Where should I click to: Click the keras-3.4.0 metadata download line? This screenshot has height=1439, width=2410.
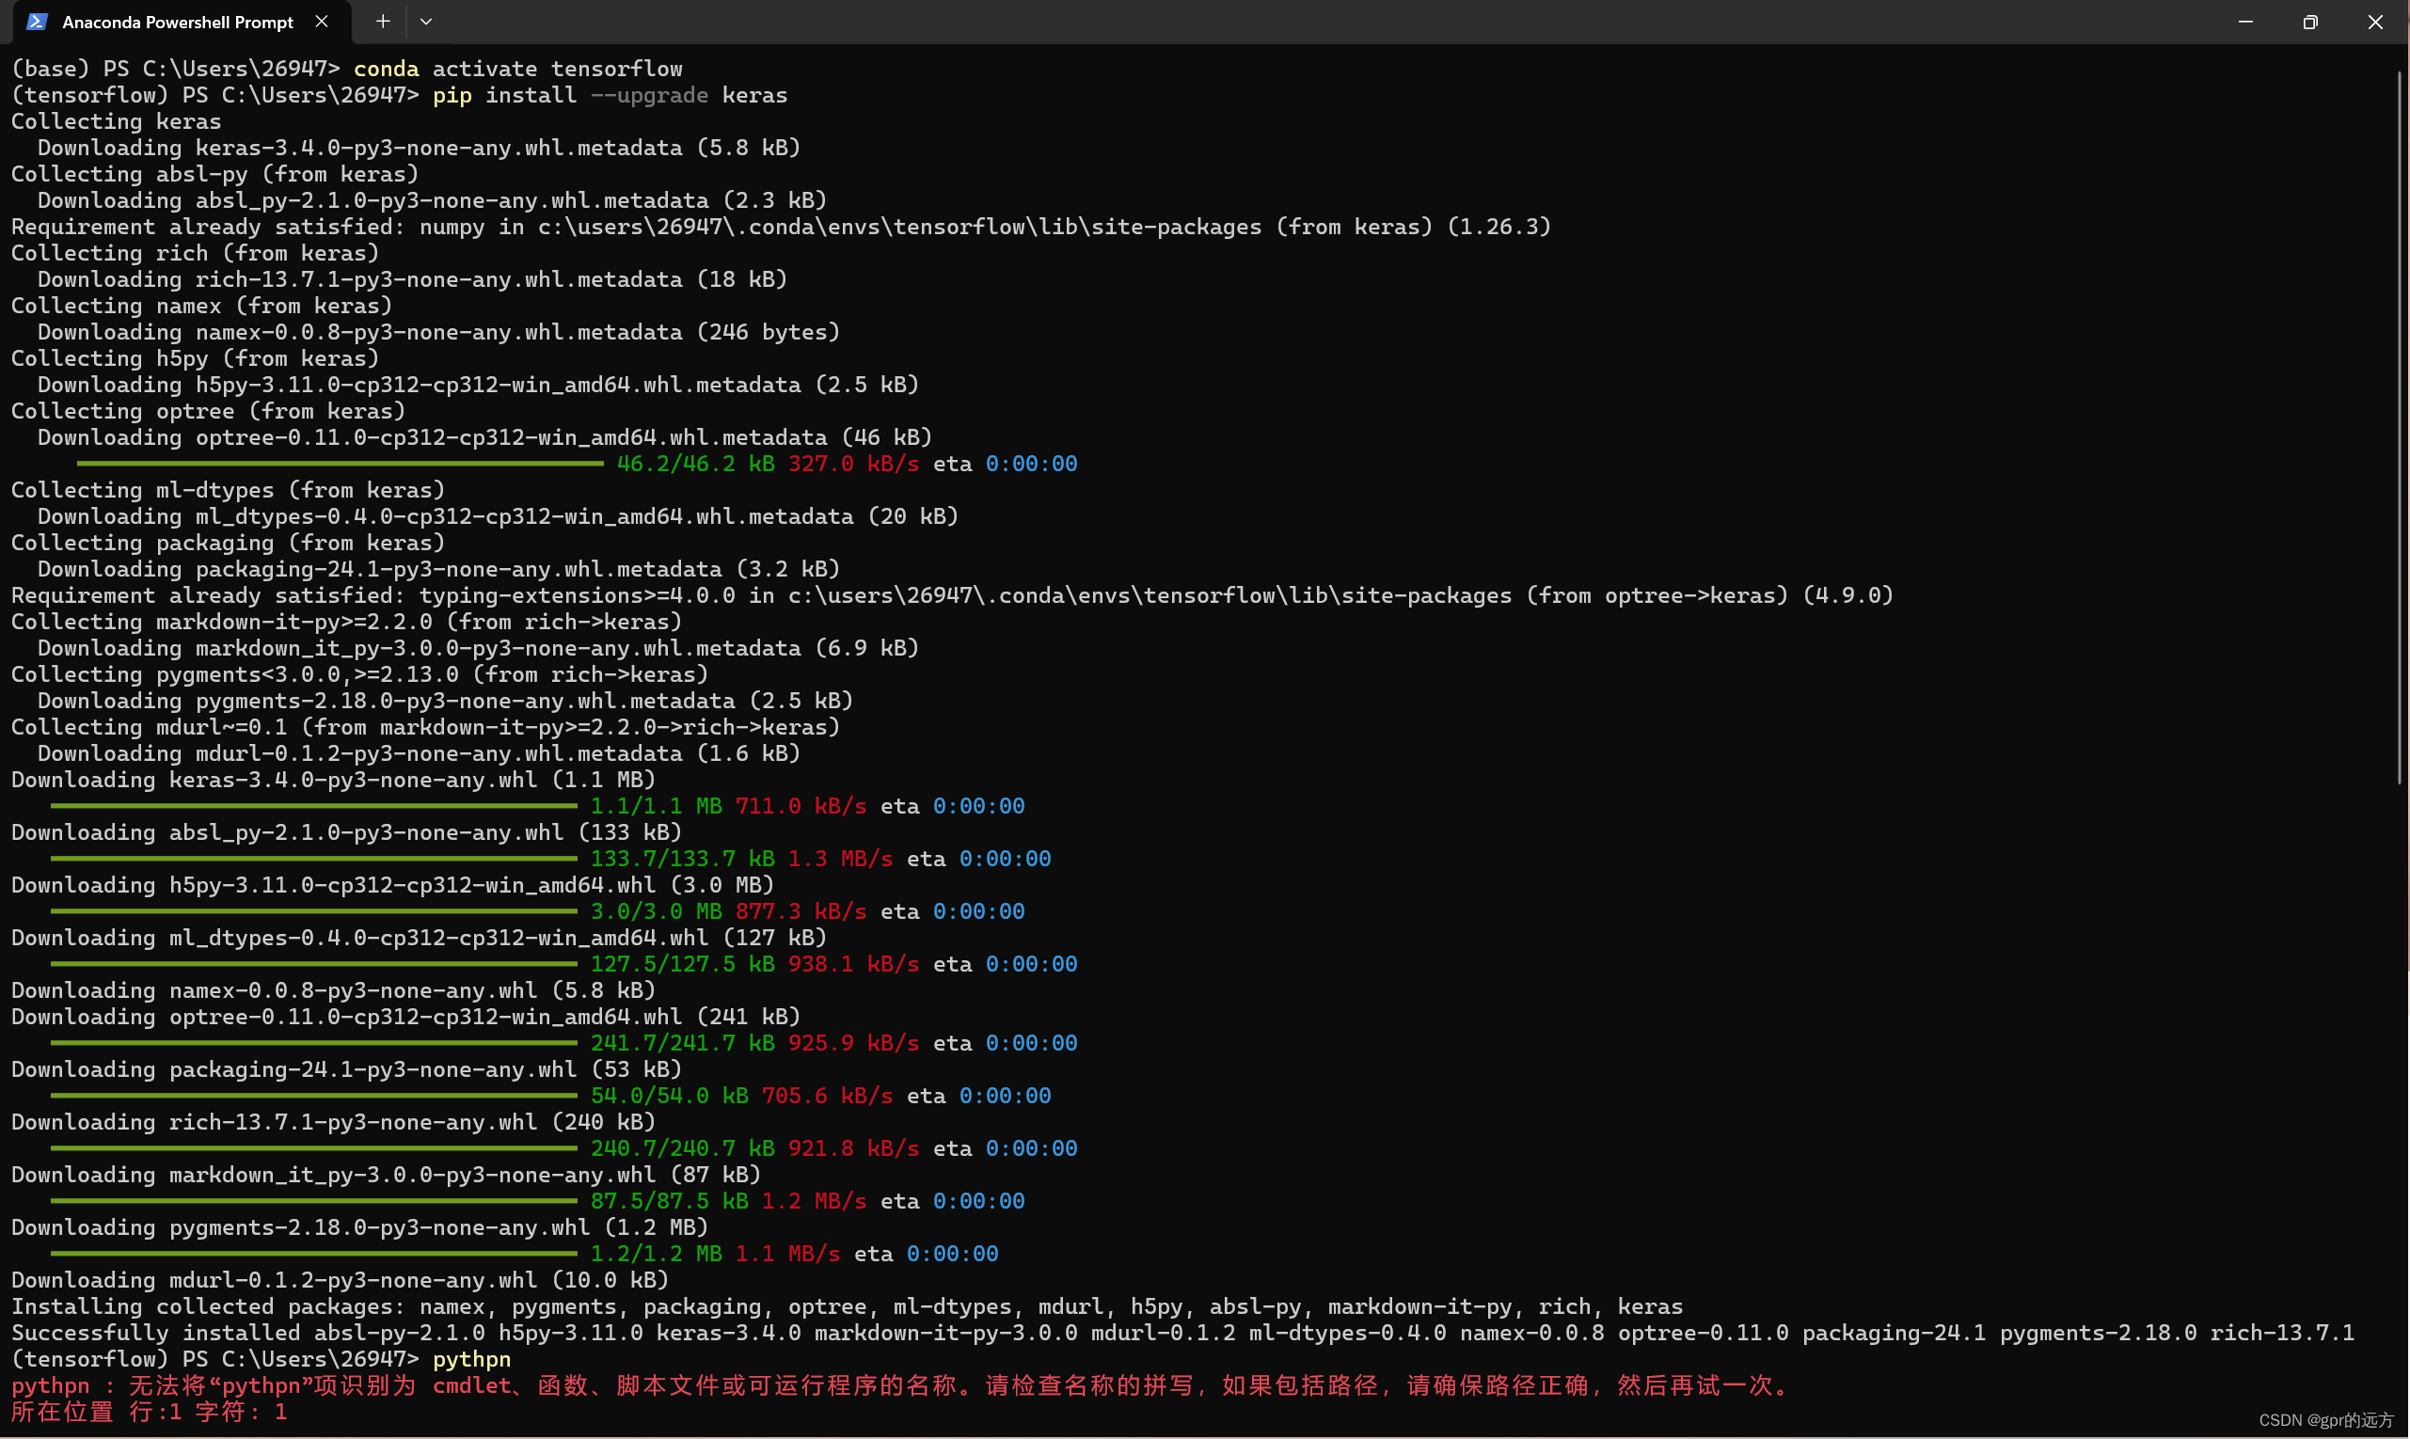click(419, 148)
